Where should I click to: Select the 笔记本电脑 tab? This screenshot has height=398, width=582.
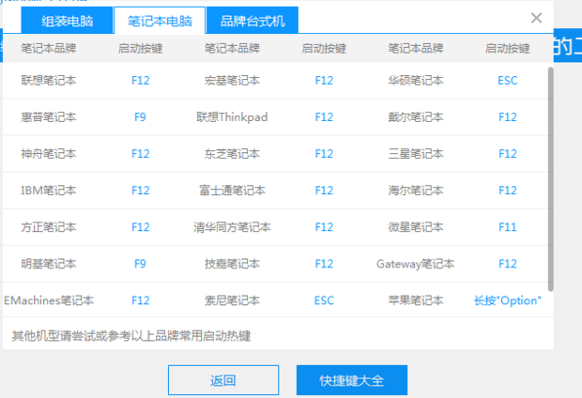point(160,21)
